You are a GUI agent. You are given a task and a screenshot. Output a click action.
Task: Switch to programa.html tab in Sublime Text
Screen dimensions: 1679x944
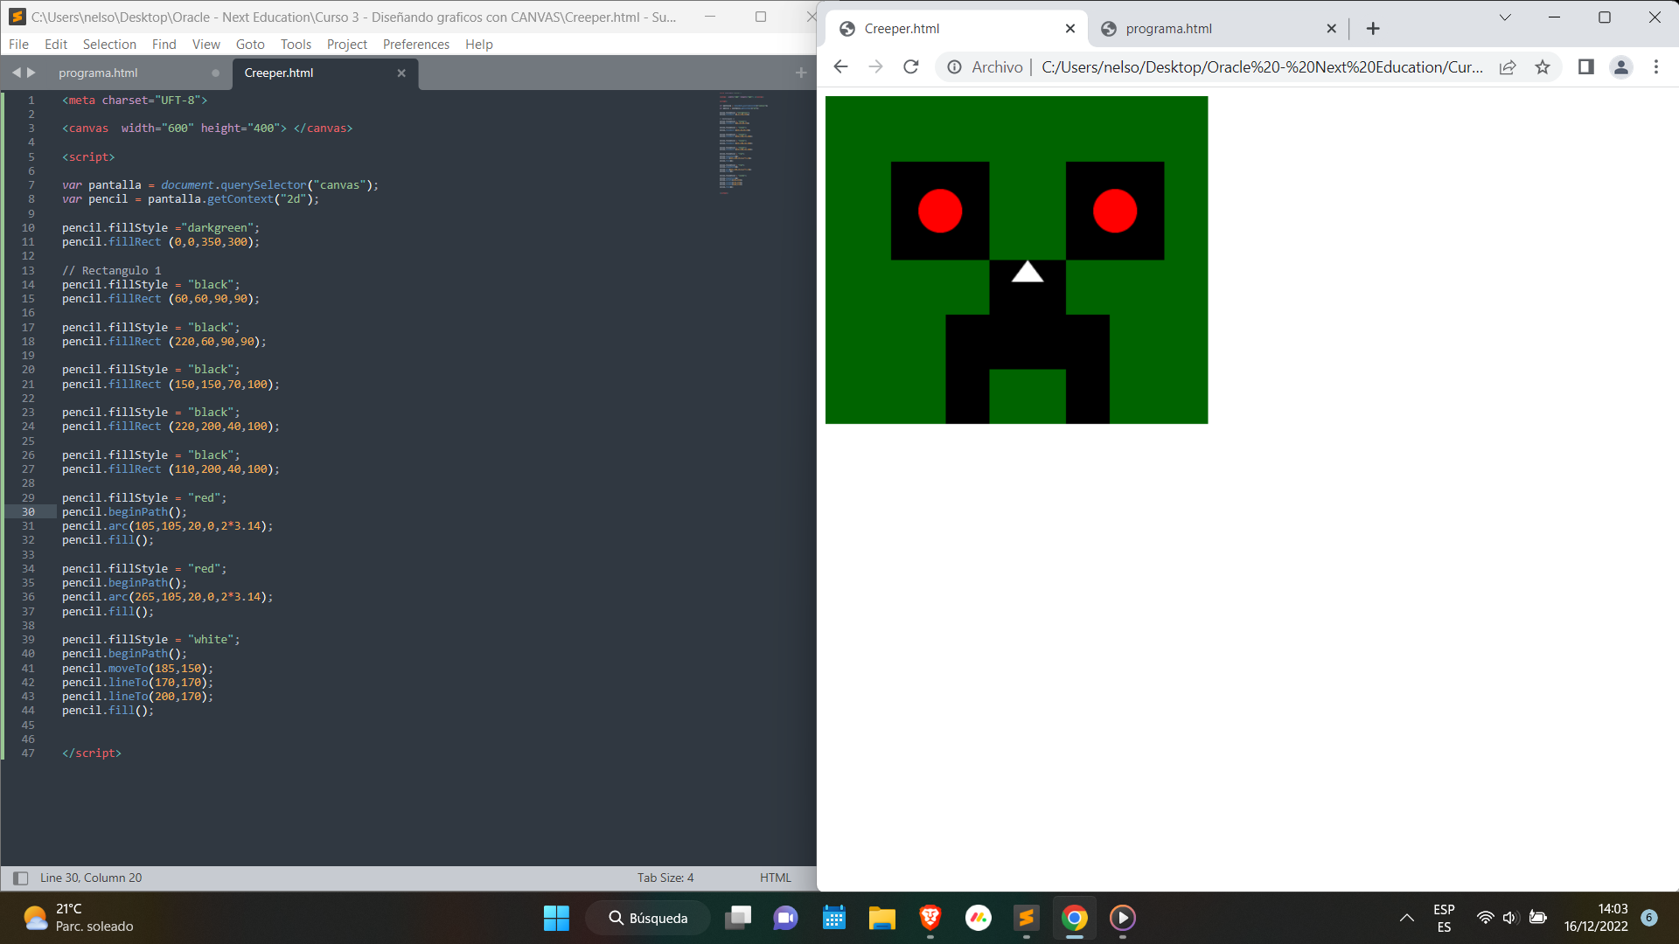98,73
